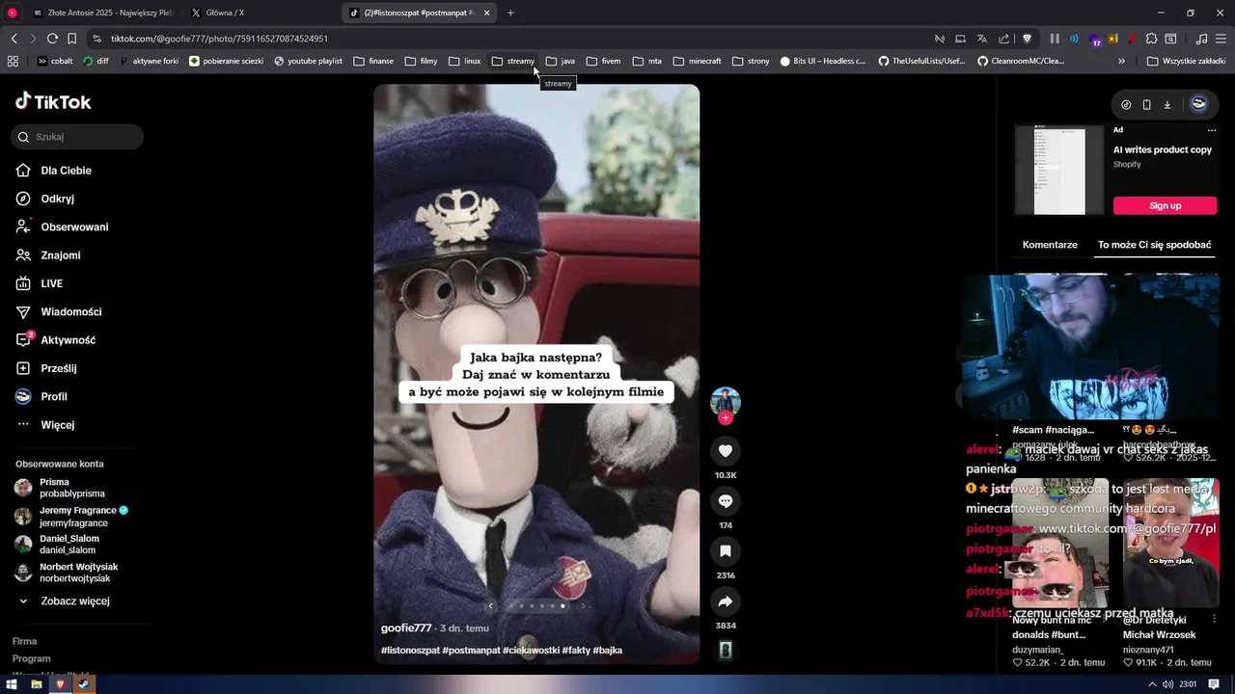Open java bookmarks folder
This screenshot has width=1235, height=694.
pyautogui.click(x=560, y=61)
